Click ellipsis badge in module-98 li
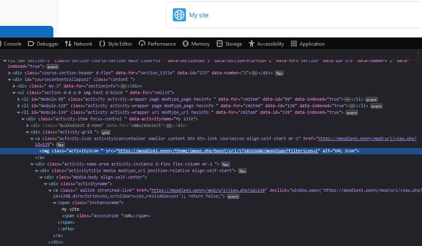 347,99
